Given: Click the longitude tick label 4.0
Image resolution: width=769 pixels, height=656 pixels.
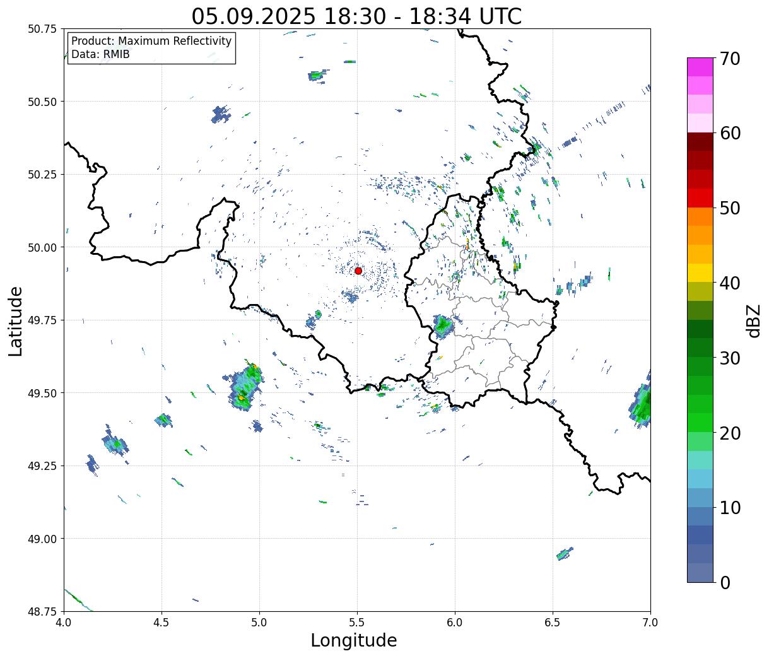Looking at the screenshot, I should click(x=64, y=623).
